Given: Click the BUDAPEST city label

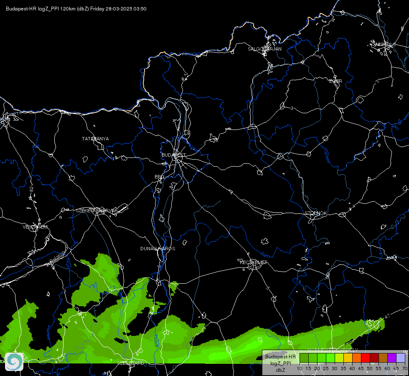Looking at the screenshot, I should pyautogui.click(x=174, y=155).
